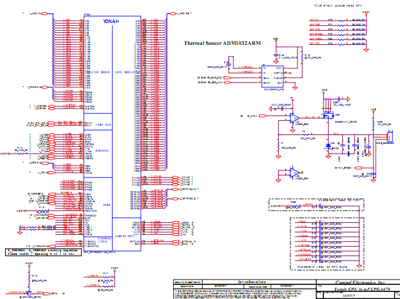Image resolution: width=400 pixels, height=299 pixels.
Task: Click the LEGACY CPU section label
Action: 123,236
